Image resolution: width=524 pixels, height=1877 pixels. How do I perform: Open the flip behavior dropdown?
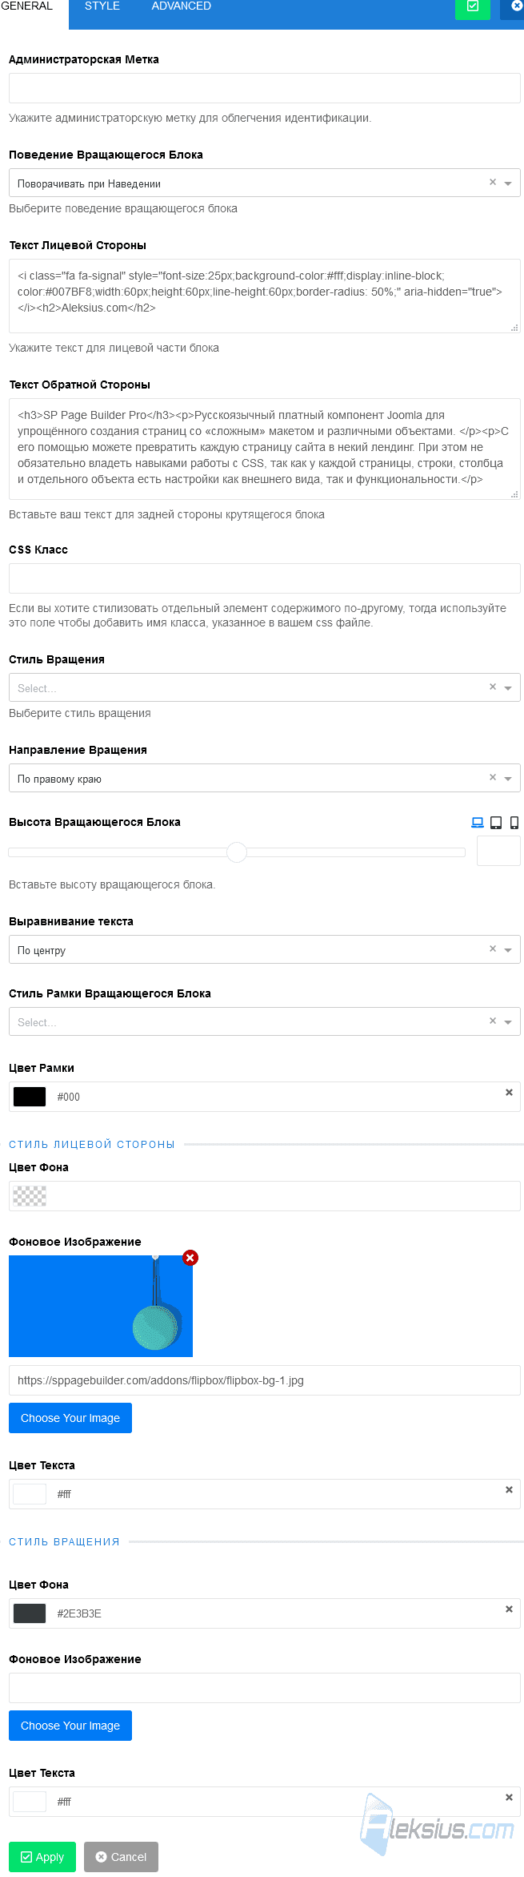(264, 183)
